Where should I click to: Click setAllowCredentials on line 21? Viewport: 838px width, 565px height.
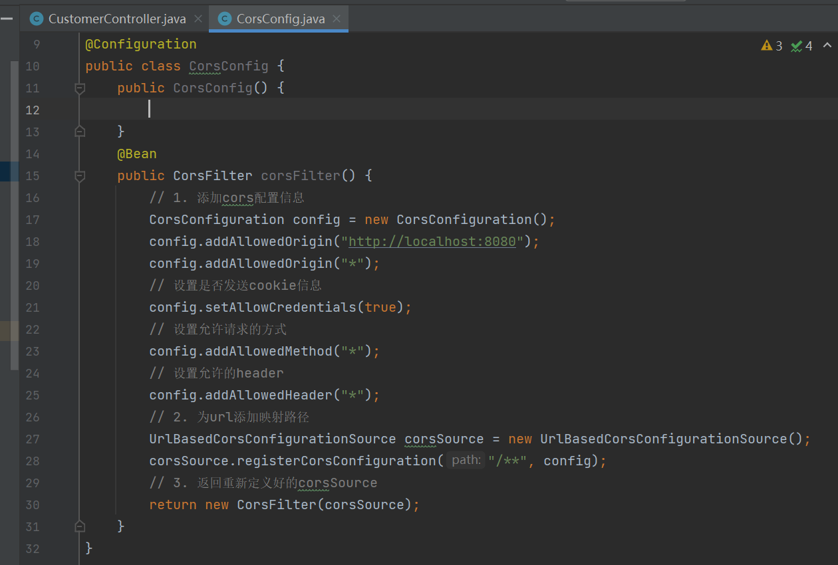[281, 308]
